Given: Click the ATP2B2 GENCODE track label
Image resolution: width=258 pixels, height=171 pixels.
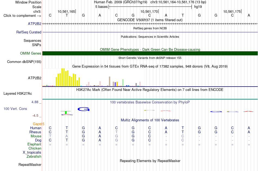Looking at the screenshot, I should tap(34, 24).
